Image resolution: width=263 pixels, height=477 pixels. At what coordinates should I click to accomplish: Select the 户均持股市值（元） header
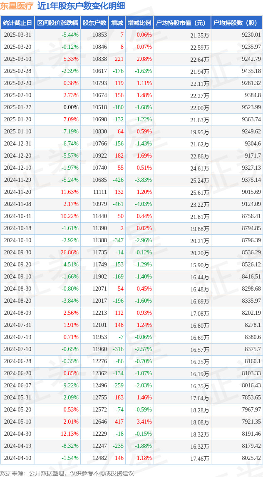tap(182, 23)
